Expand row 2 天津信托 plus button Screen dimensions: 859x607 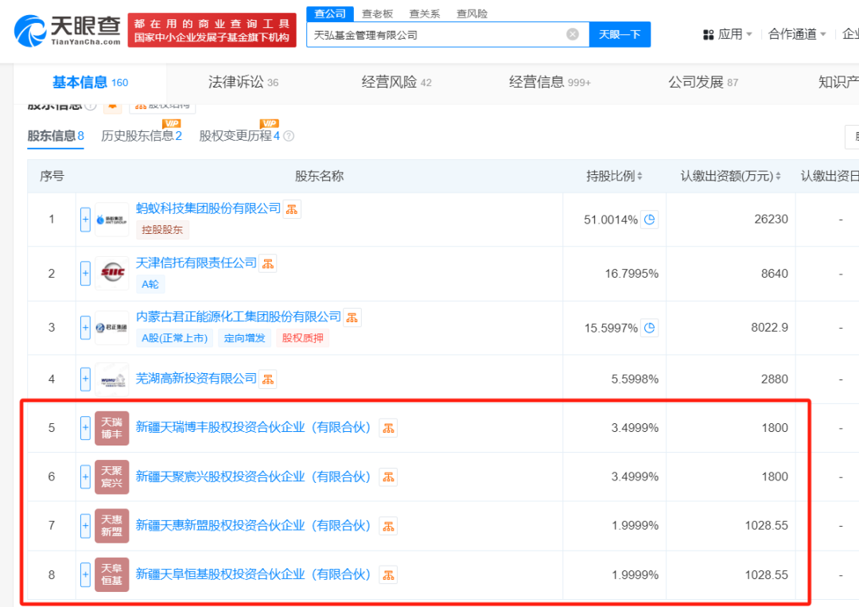click(85, 274)
